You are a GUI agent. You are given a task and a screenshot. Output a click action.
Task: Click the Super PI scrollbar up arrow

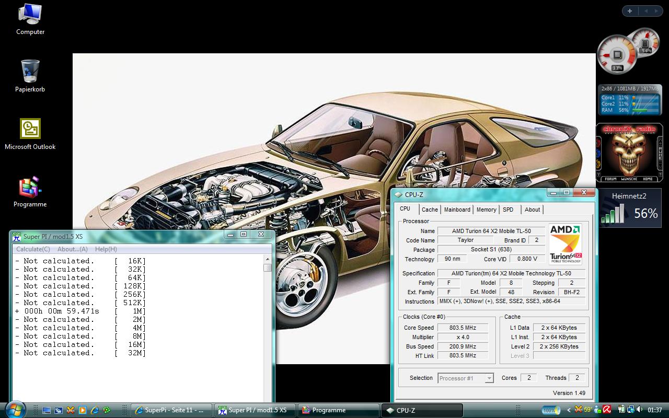(268, 259)
